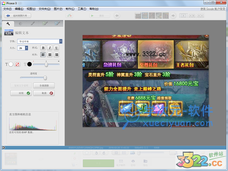Select fourth thumbnail in top filmstrip

pos(159,15)
